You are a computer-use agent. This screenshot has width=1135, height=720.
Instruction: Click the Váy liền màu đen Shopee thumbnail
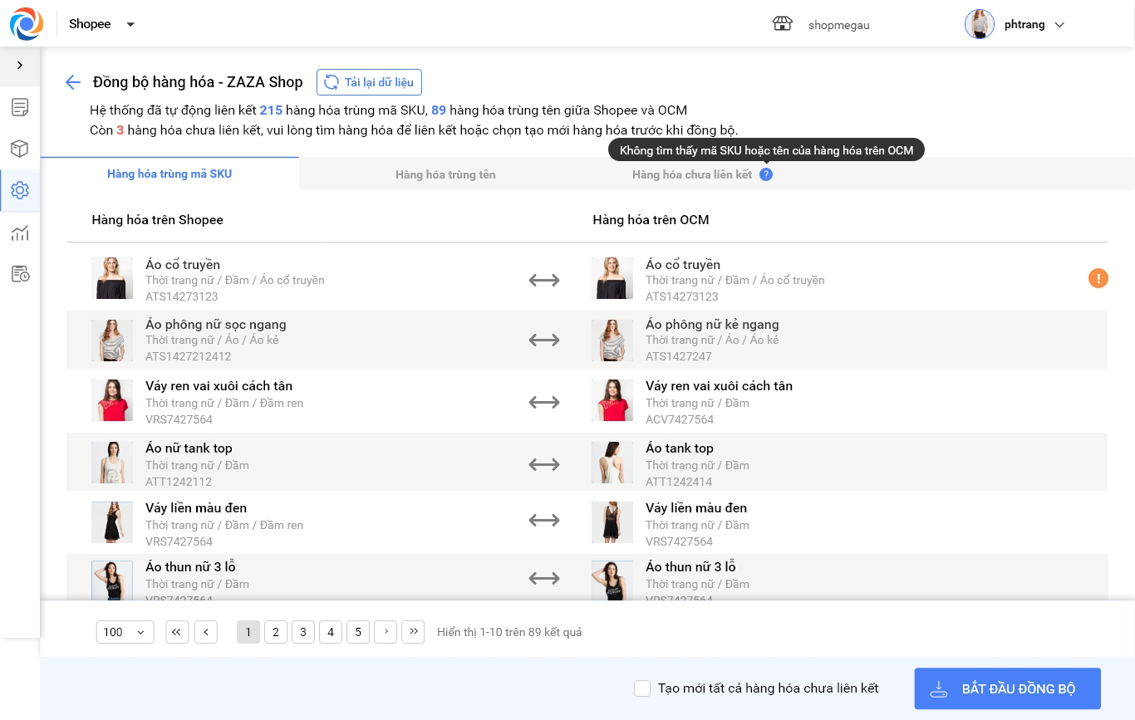coord(112,522)
